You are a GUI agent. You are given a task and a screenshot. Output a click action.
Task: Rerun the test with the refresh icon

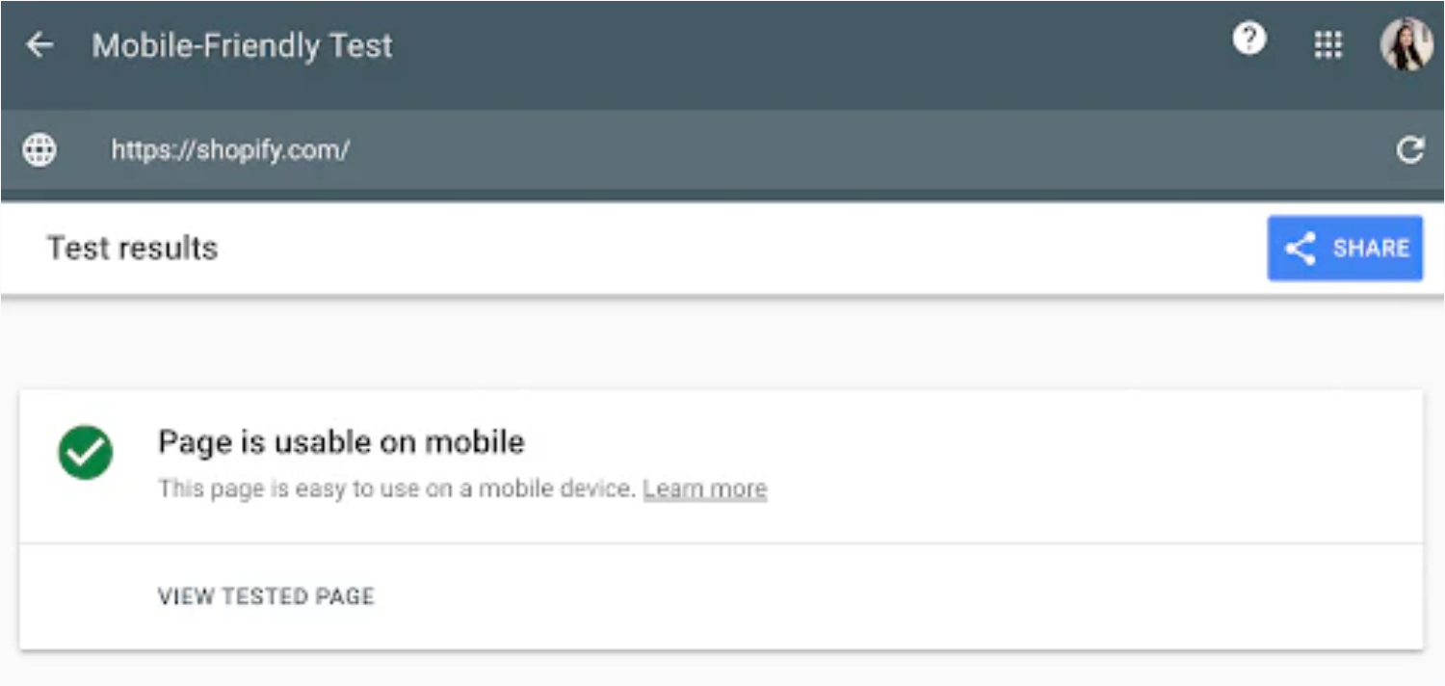(1410, 150)
